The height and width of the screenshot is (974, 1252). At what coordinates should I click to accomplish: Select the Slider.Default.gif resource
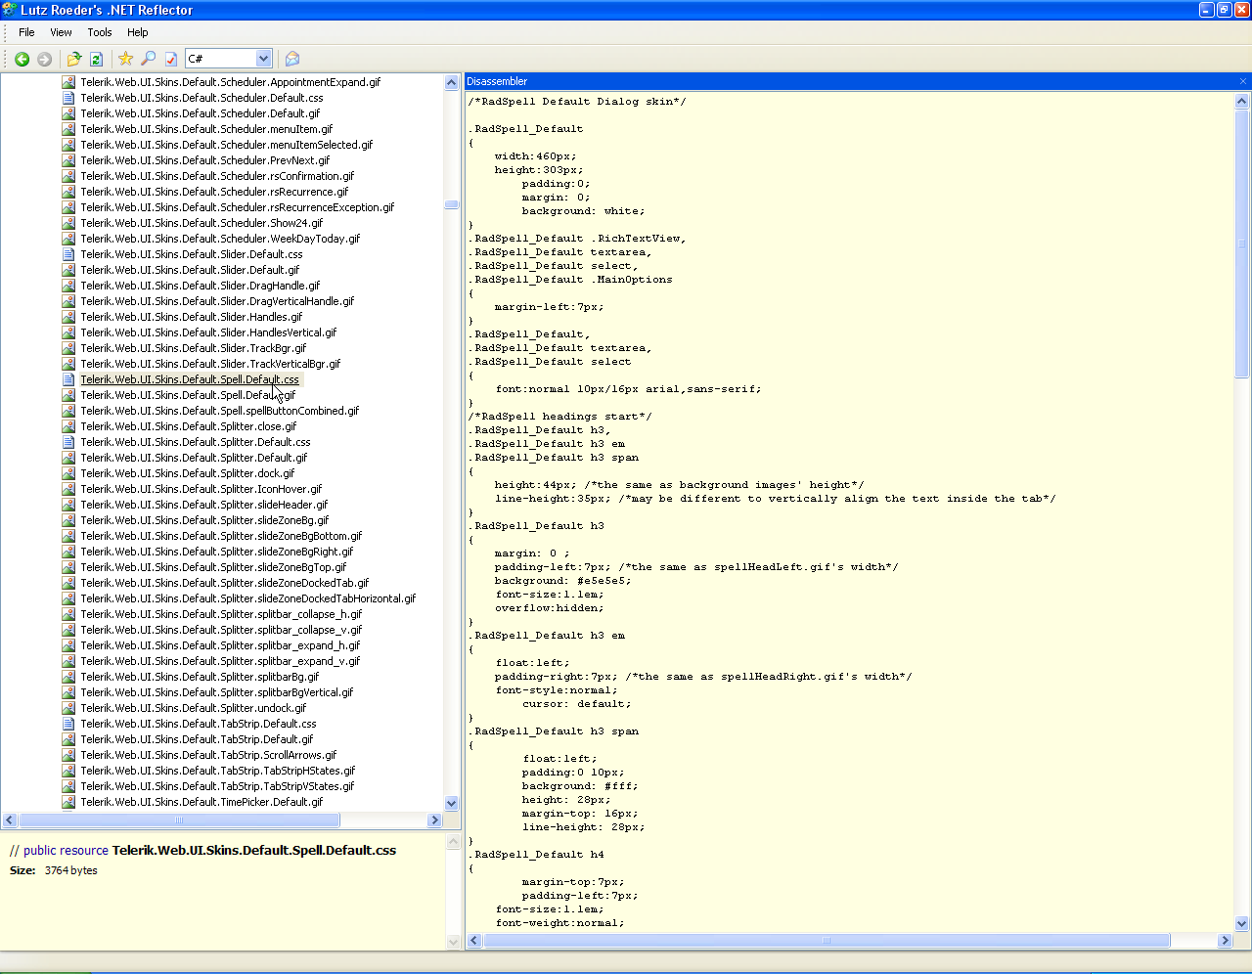191,270
